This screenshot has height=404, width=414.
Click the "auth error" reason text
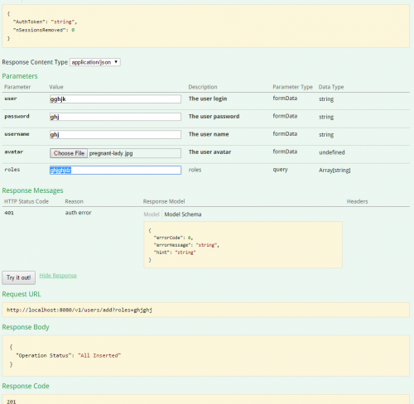tap(78, 213)
